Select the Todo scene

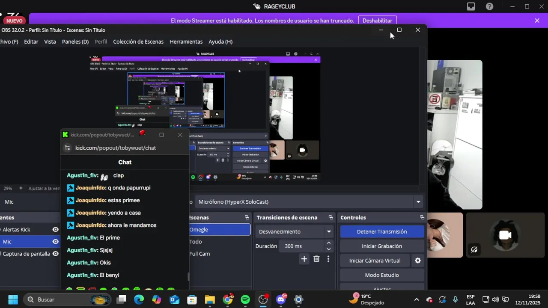(220, 242)
